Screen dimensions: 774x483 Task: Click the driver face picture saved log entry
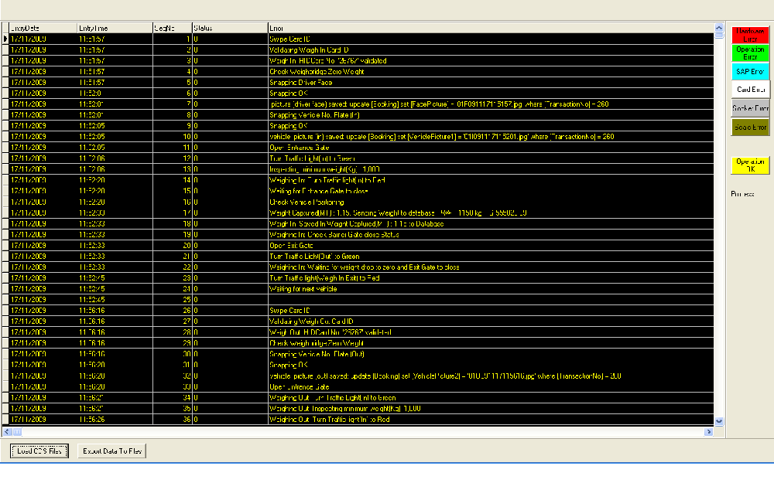pos(491,104)
